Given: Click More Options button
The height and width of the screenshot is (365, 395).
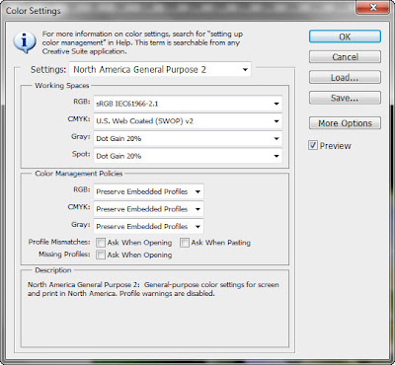Looking at the screenshot, I should pyautogui.click(x=345, y=123).
